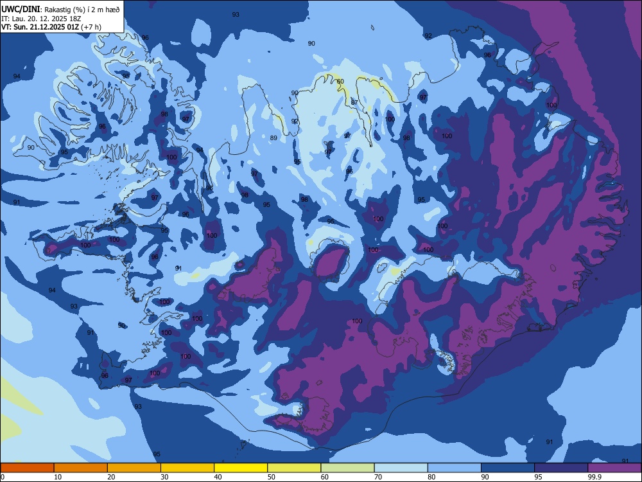Click the purple above-99.9 legend swatch

click(614, 468)
